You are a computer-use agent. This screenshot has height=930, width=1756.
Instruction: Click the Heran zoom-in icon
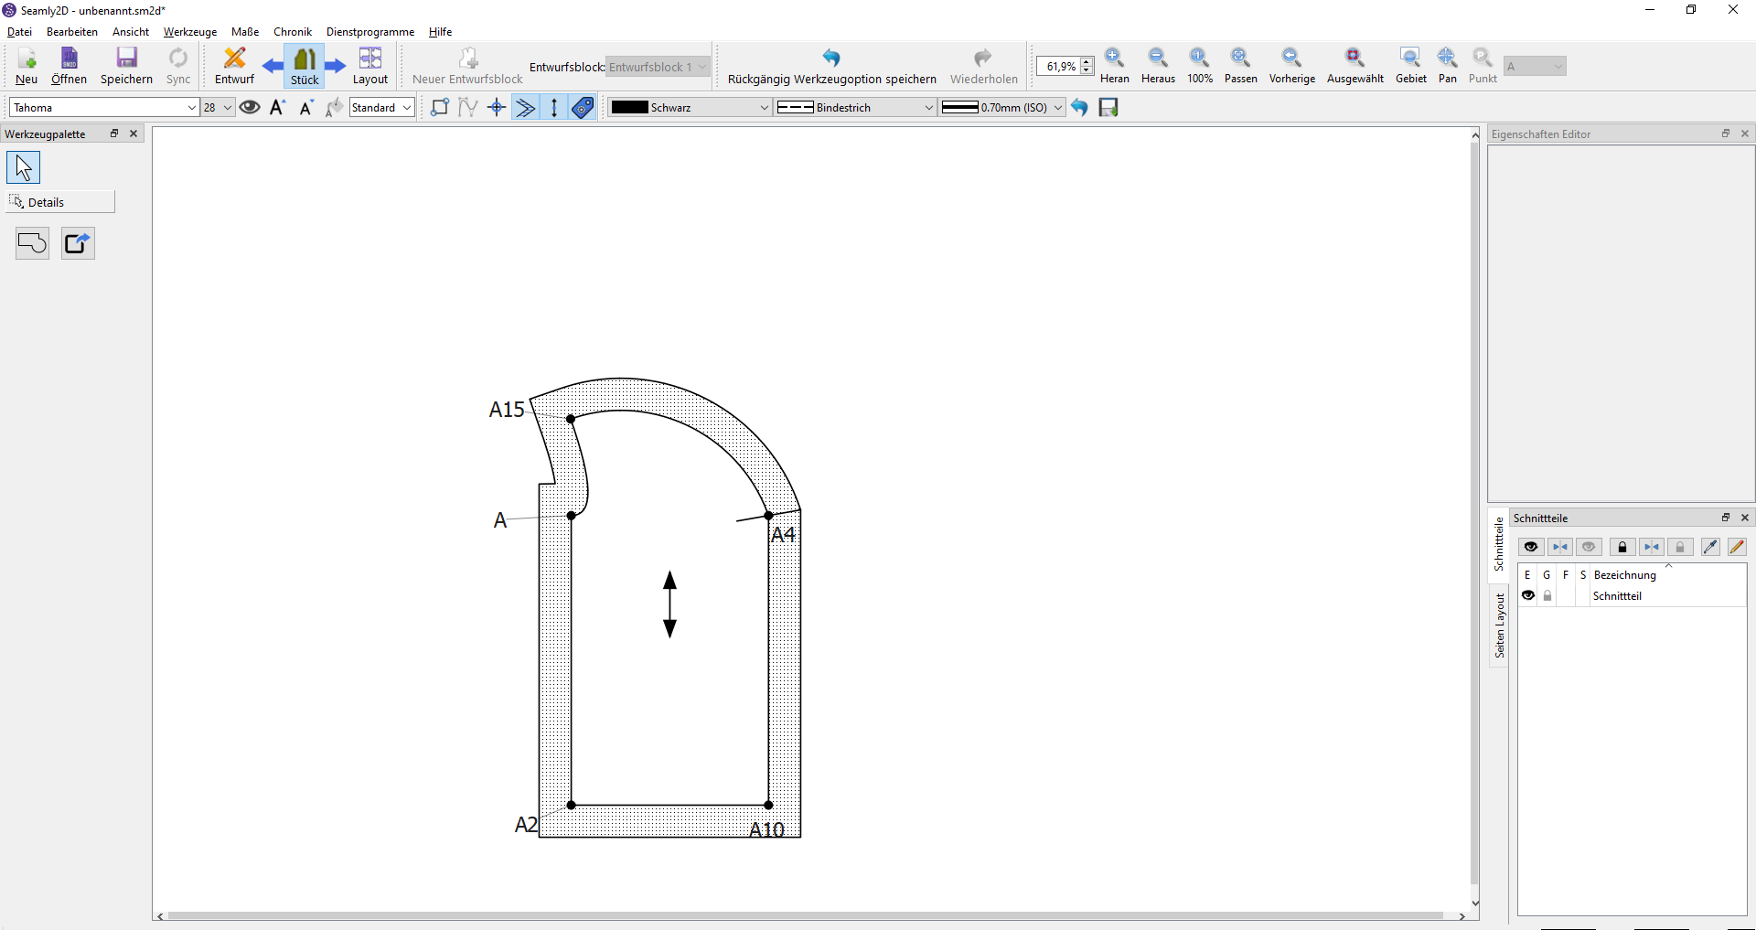coord(1114,66)
